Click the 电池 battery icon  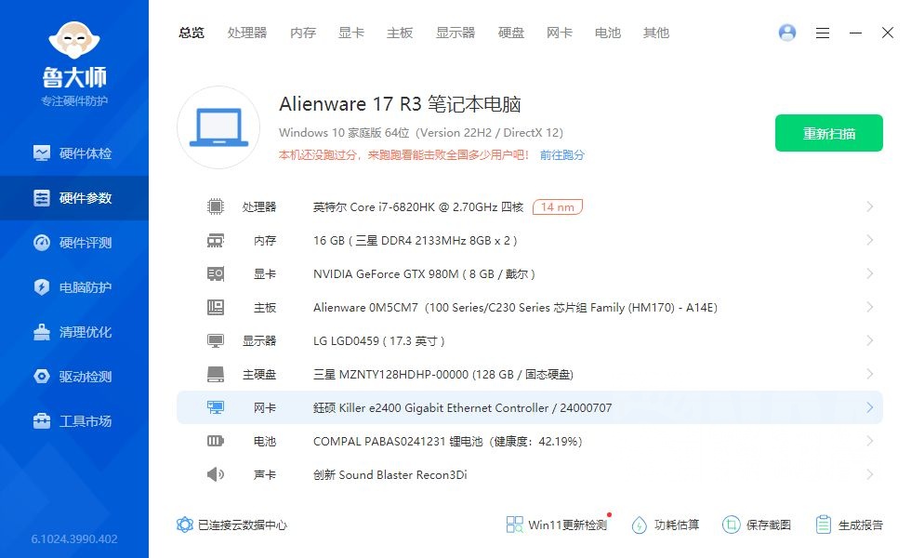pyautogui.click(x=216, y=441)
